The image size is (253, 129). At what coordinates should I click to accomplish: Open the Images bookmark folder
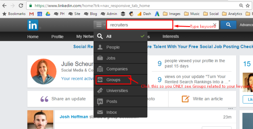pos(171,14)
